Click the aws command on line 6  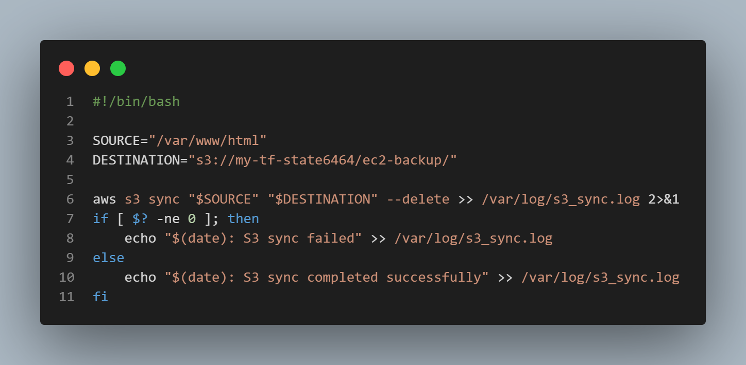click(105, 199)
